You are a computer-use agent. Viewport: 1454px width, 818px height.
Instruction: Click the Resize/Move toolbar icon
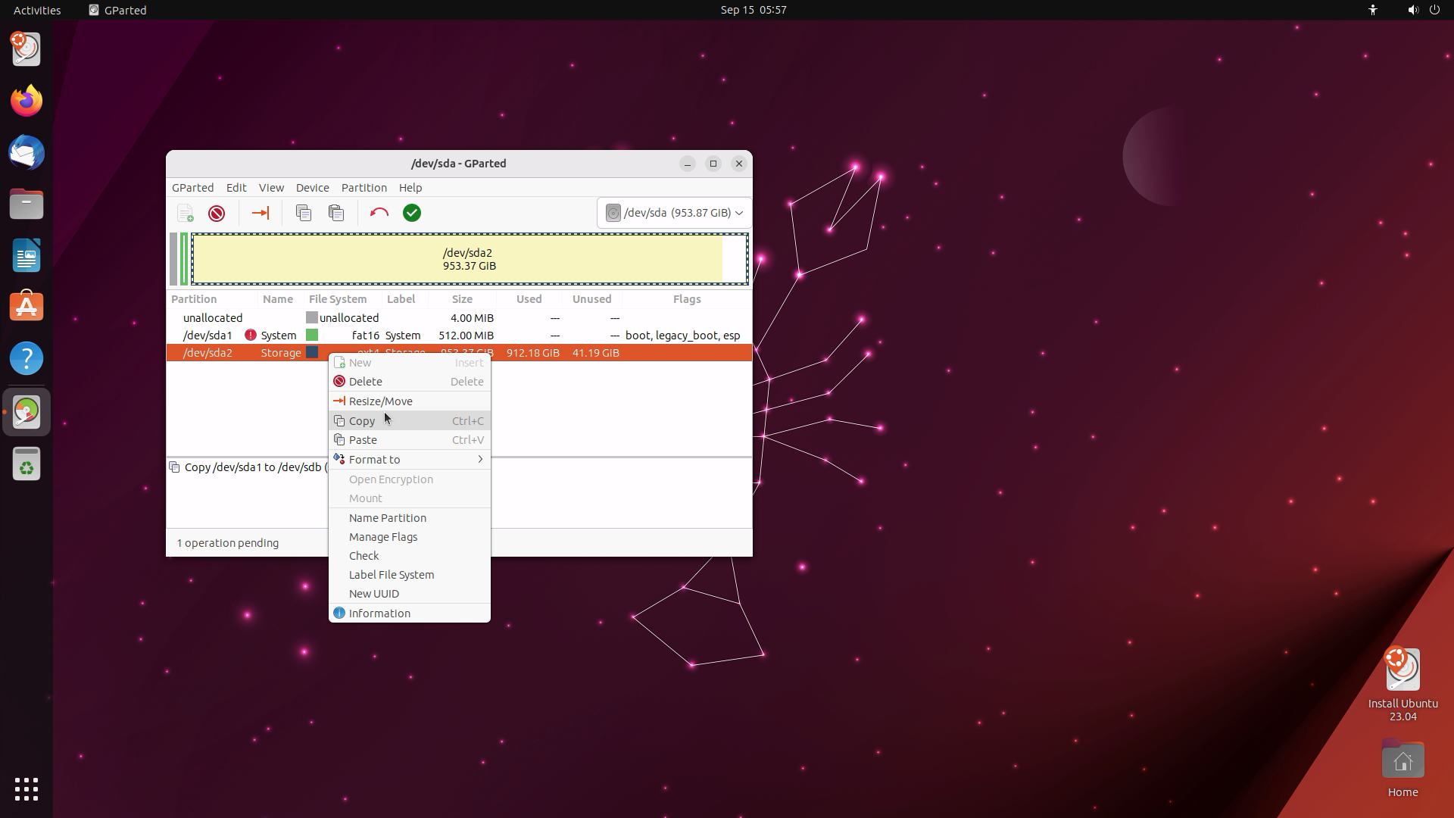pyautogui.click(x=260, y=213)
